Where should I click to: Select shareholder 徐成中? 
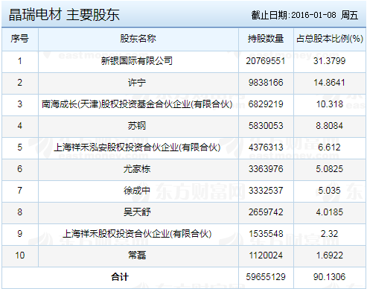tap(137, 191)
